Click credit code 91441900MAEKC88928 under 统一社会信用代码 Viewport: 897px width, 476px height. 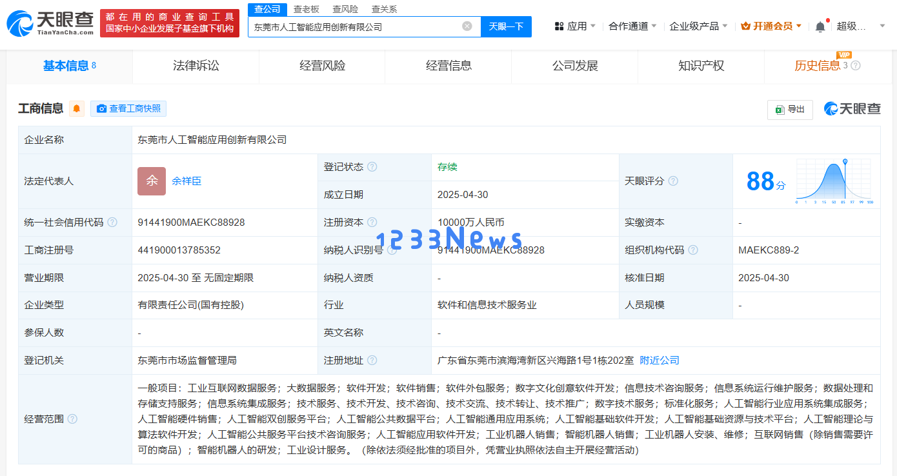pos(191,223)
